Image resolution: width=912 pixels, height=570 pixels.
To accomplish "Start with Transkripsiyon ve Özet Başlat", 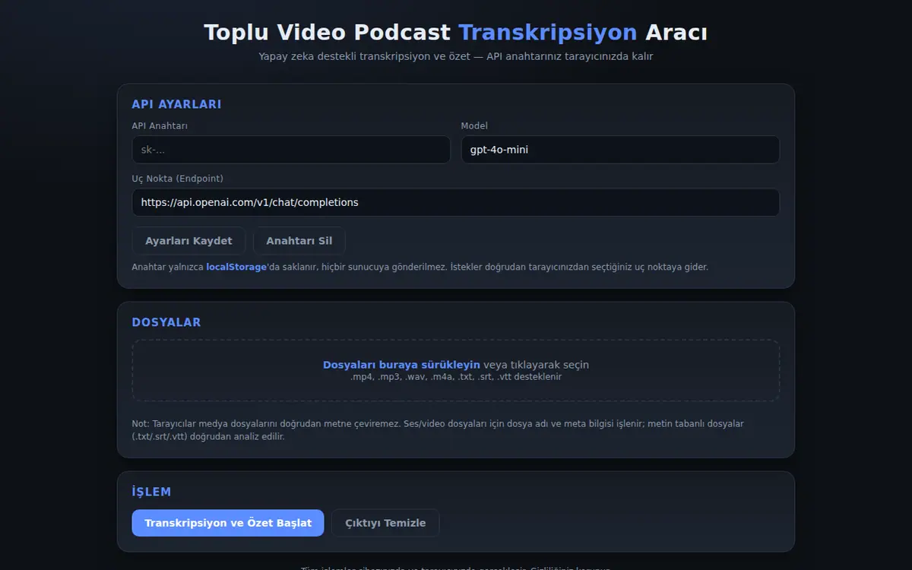I will point(228,523).
